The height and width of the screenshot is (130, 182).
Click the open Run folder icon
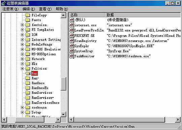point(28,73)
